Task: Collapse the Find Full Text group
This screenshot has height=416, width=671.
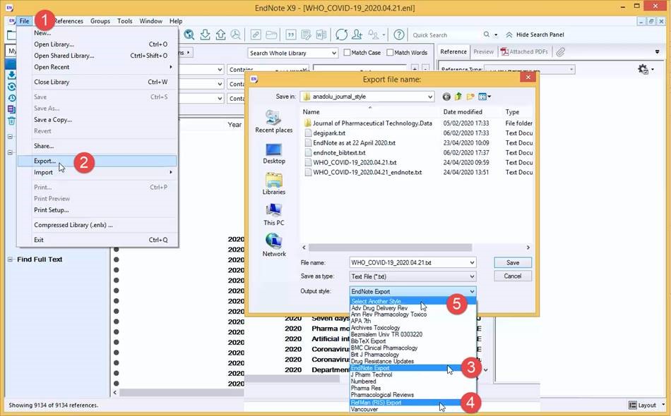Action: (11, 259)
